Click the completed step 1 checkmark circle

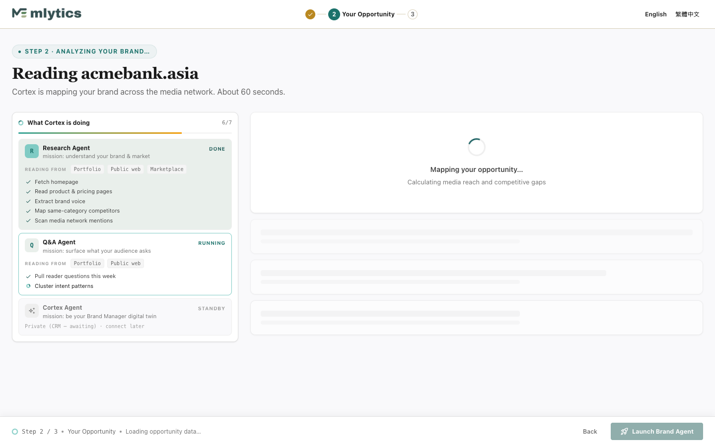pos(310,14)
